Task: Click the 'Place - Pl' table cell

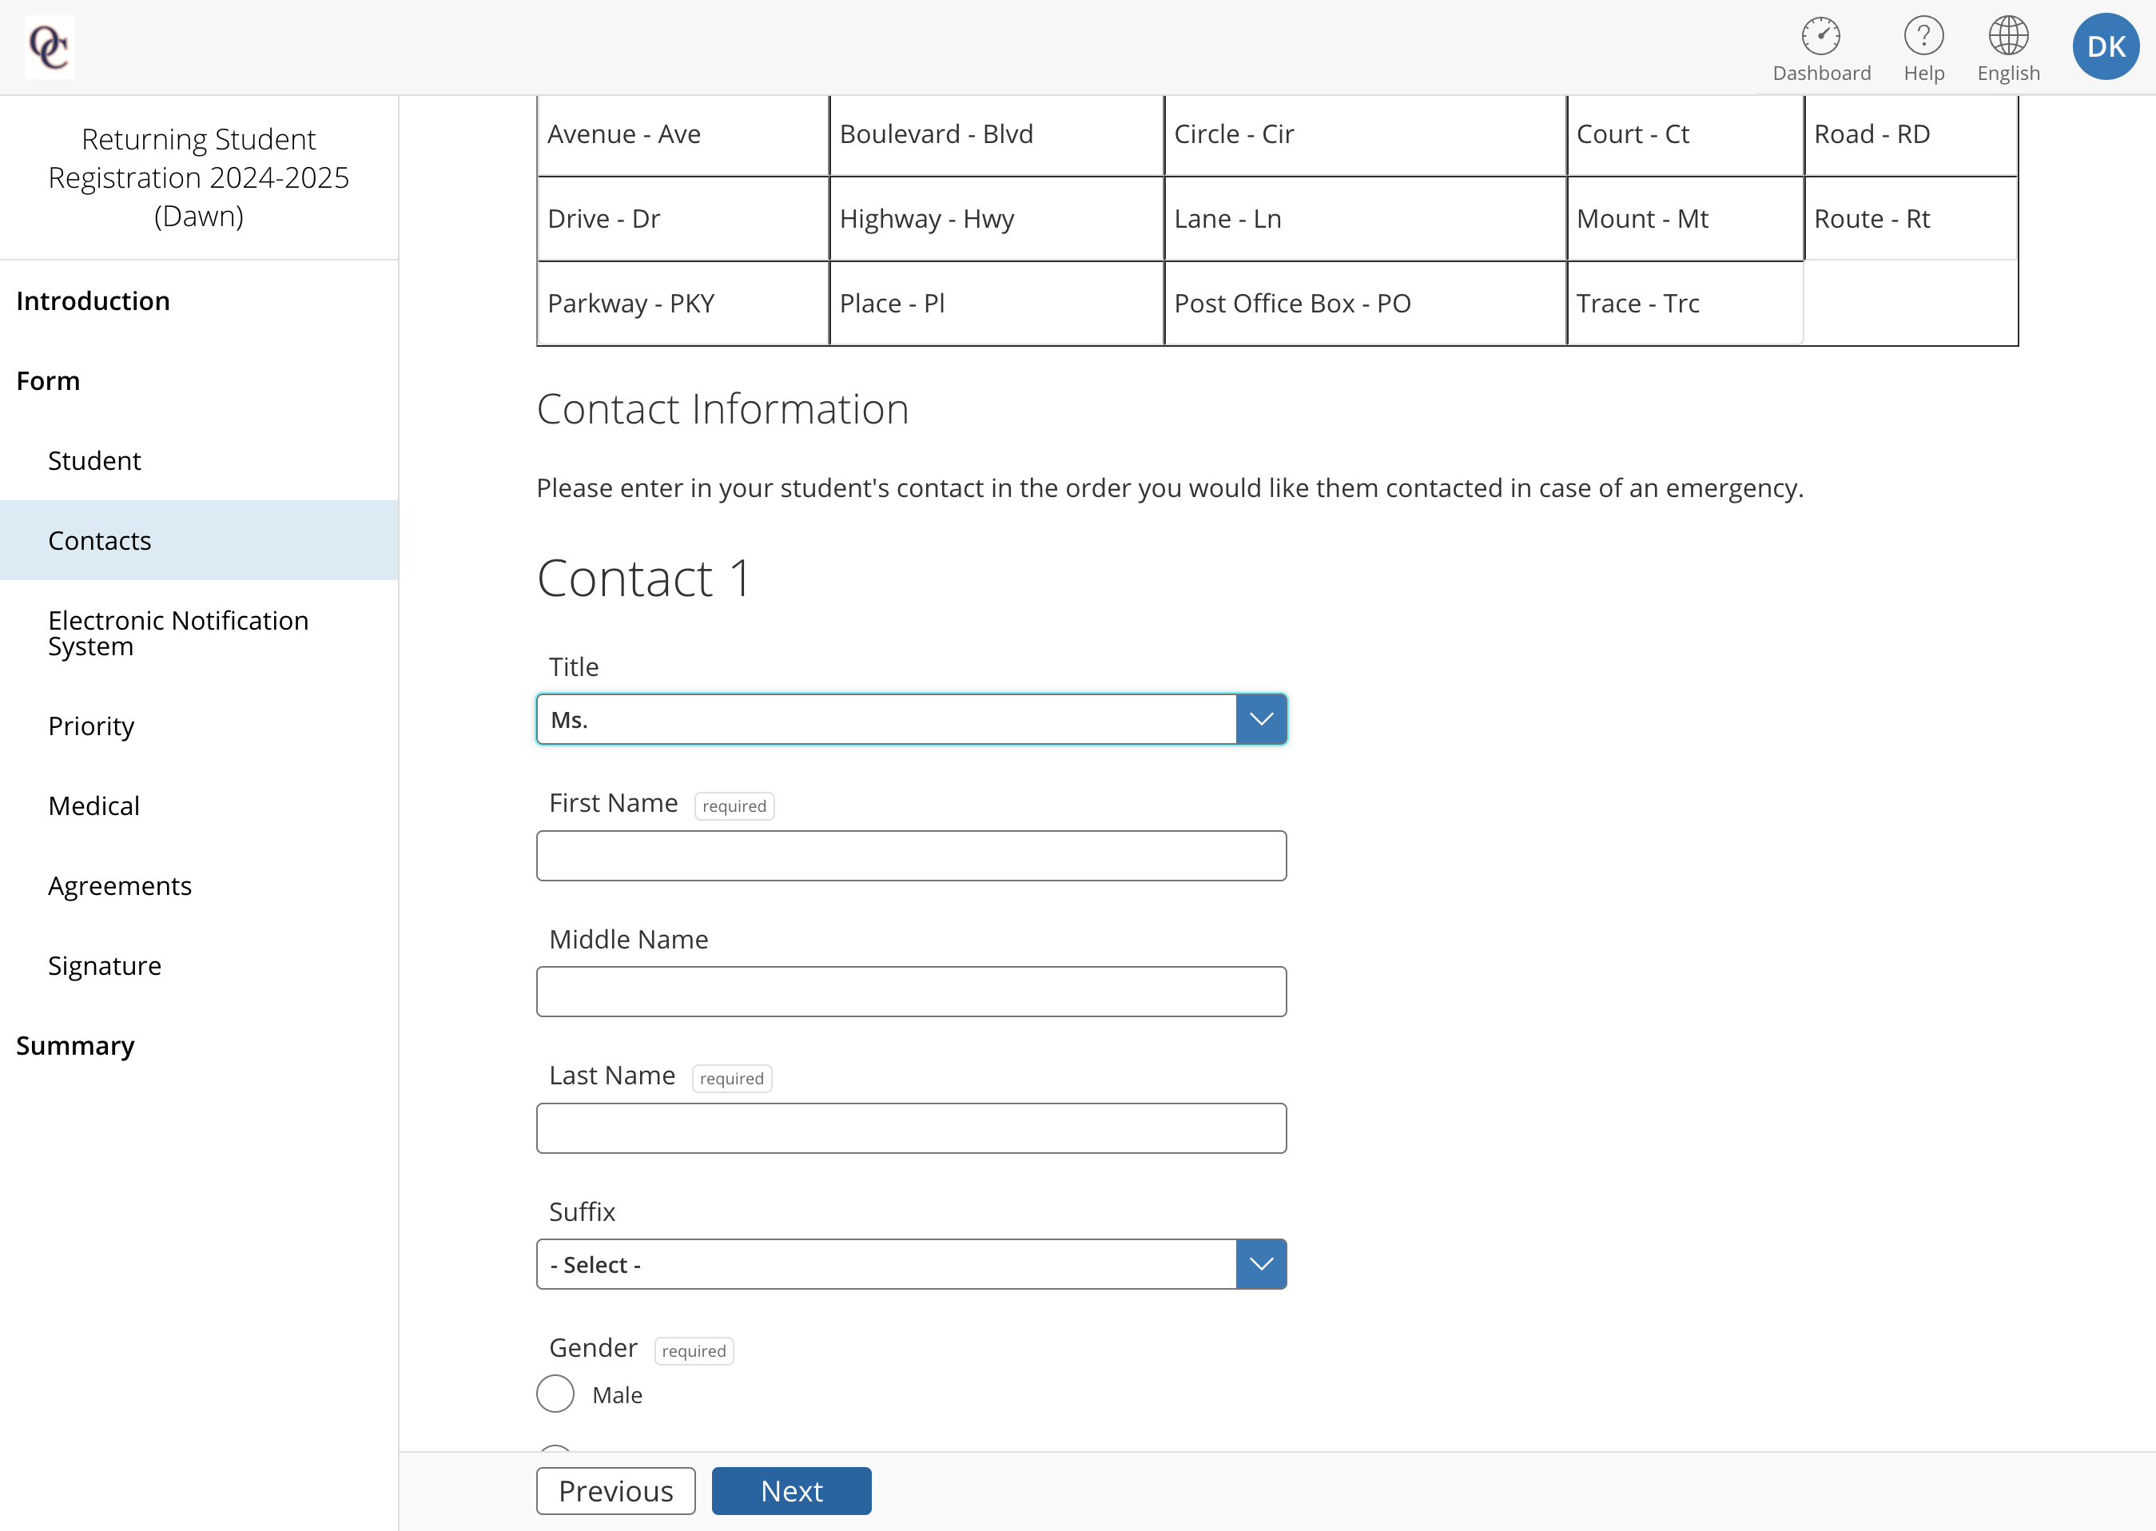Action: coord(996,304)
